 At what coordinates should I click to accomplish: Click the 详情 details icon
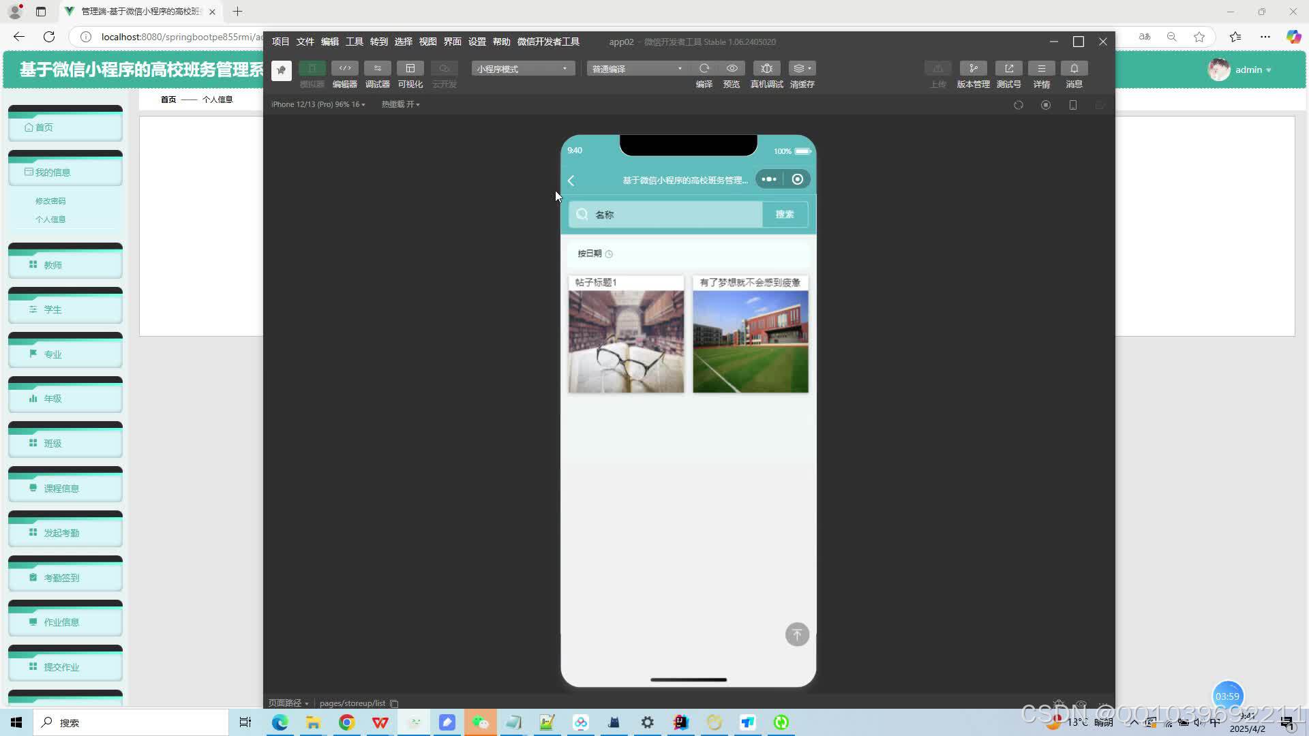click(x=1041, y=68)
